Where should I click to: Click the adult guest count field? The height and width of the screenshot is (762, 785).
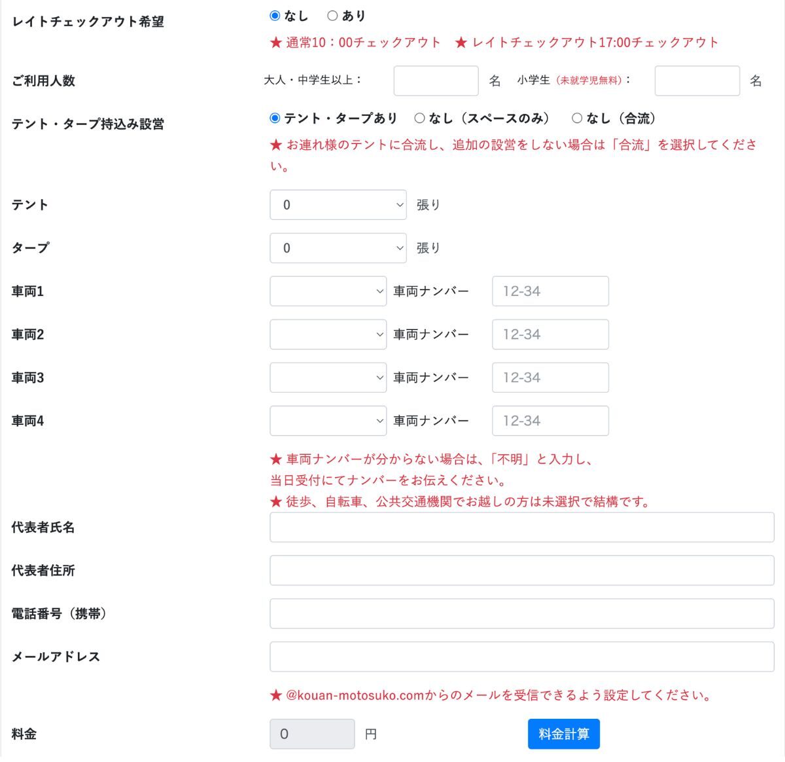click(x=435, y=80)
